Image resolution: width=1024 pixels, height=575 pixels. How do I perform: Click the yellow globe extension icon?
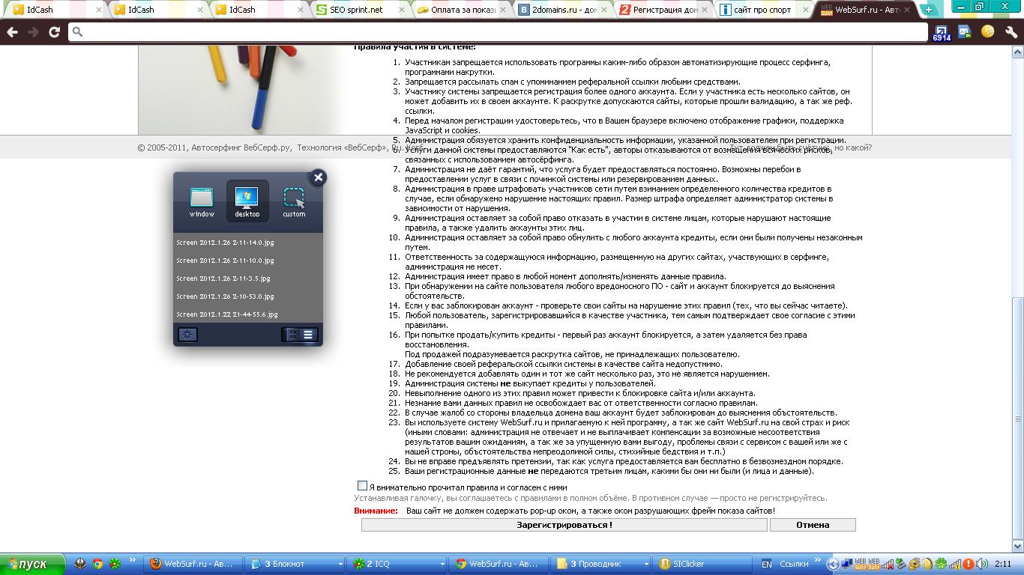pyautogui.click(x=987, y=32)
